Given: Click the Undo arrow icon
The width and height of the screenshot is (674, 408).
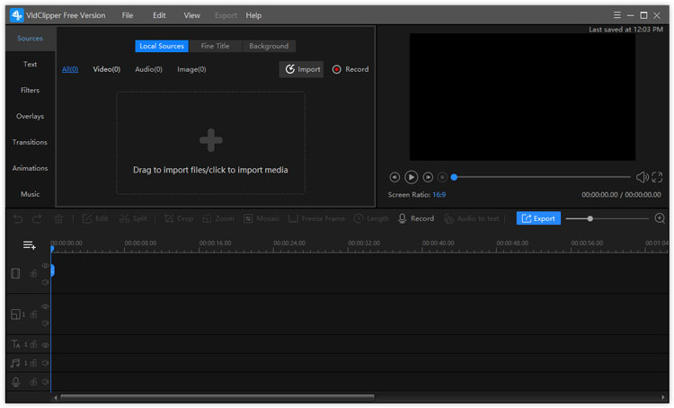Looking at the screenshot, I should click(18, 219).
